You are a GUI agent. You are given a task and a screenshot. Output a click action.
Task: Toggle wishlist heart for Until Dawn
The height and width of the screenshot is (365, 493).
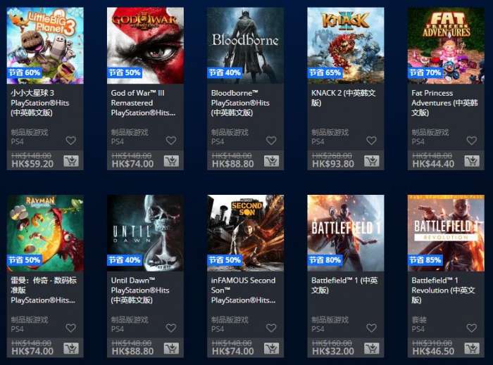[x=170, y=328]
